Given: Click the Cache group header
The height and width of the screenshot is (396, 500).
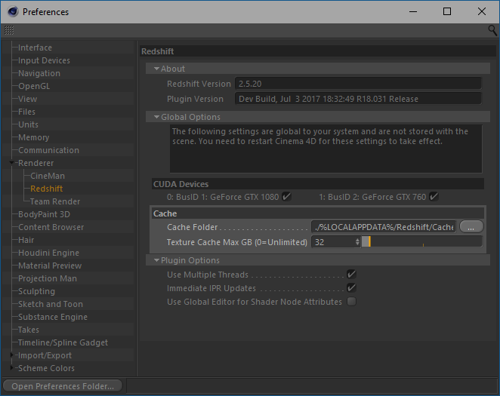Looking at the screenshot, I should pos(318,213).
